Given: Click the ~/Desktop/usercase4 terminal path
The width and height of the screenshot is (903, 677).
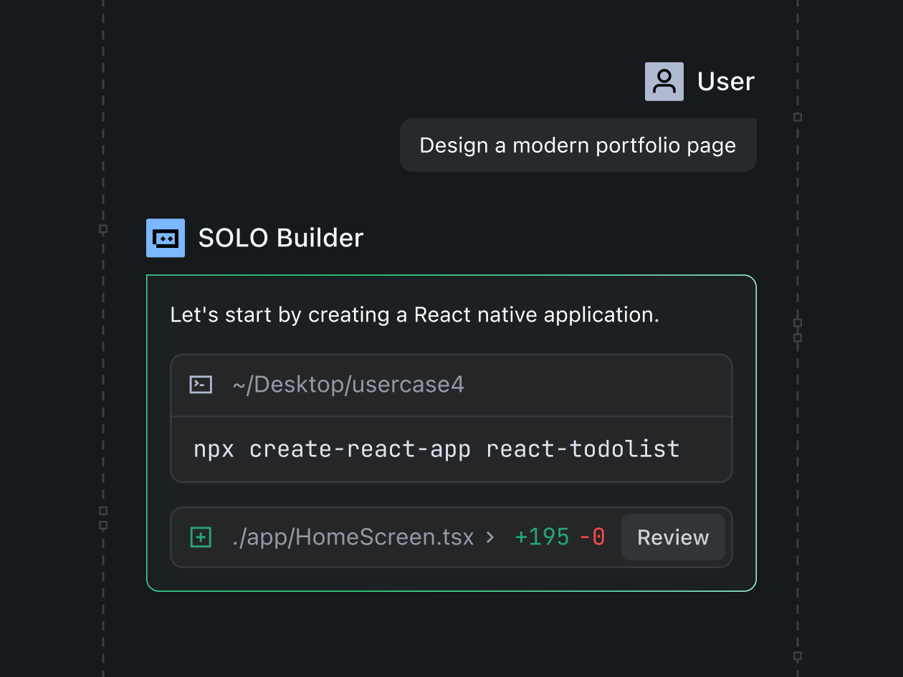Looking at the screenshot, I should 348,385.
